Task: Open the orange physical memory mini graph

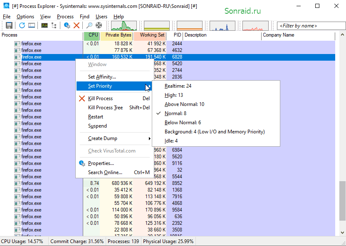Action: (x=190, y=26)
